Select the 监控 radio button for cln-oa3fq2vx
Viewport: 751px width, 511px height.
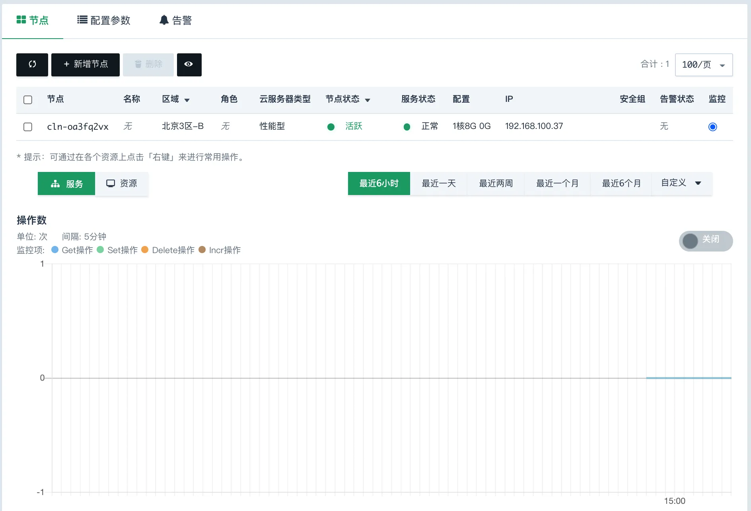coord(712,127)
